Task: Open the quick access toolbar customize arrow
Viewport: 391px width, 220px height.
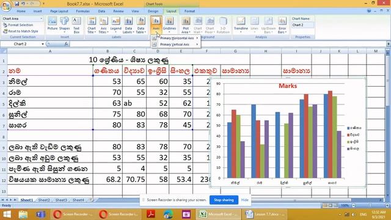Action: (43, 4)
